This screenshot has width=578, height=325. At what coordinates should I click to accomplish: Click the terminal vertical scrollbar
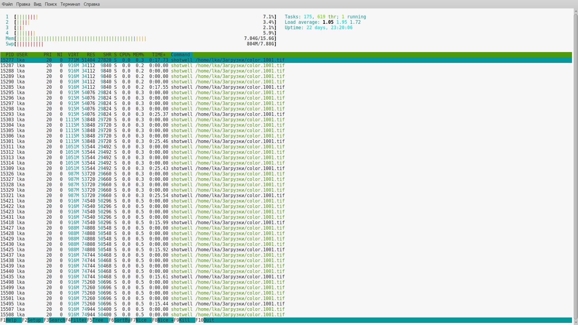575,167
